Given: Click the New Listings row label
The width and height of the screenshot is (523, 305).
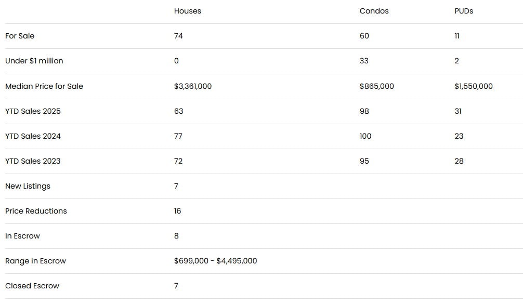Looking at the screenshot, I should coord(28,186).
